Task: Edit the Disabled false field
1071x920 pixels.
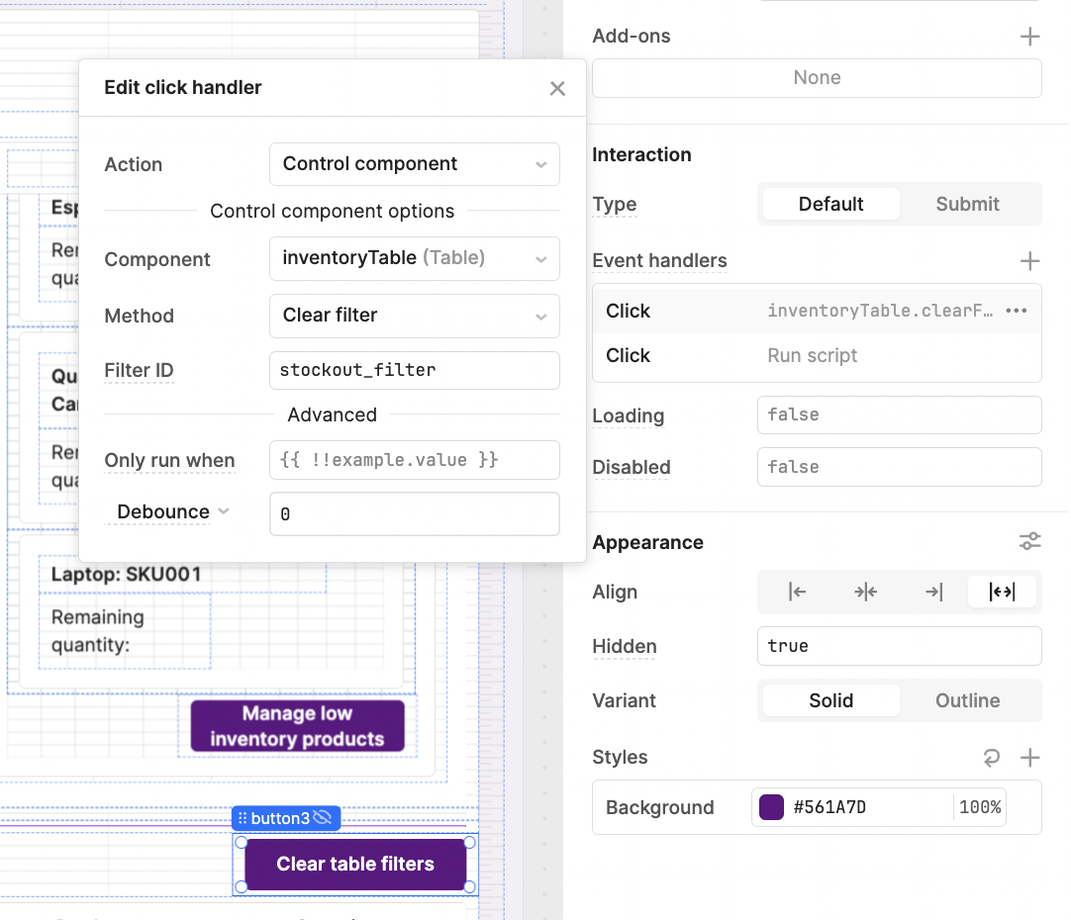Action: pos(899,467)
